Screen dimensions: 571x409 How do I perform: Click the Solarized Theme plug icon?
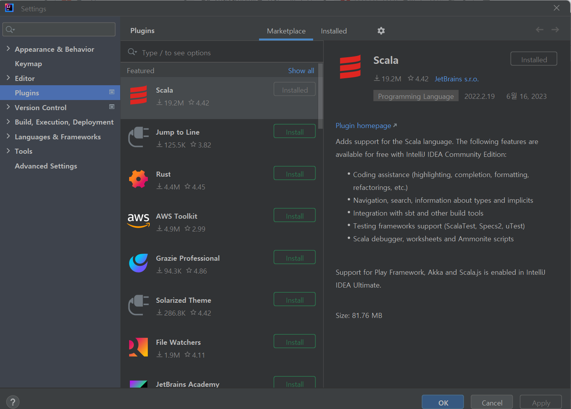pos(138,305)
